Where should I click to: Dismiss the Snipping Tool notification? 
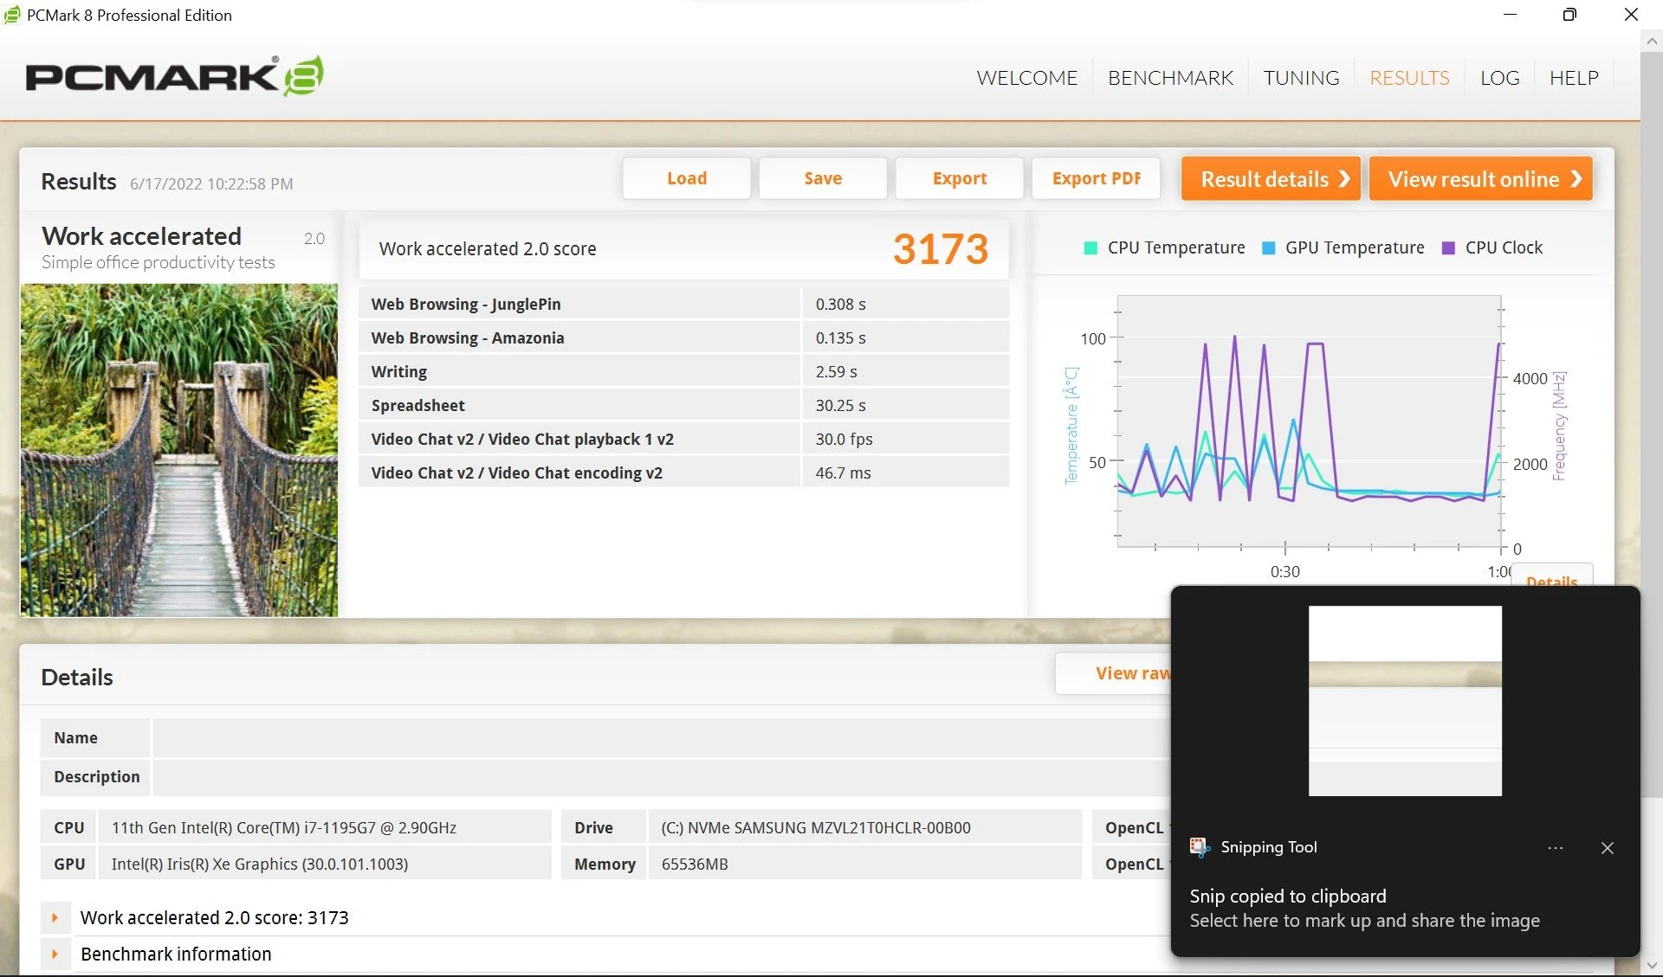point(1608,848)
